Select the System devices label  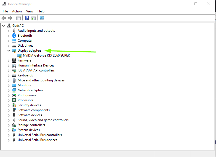29,130
